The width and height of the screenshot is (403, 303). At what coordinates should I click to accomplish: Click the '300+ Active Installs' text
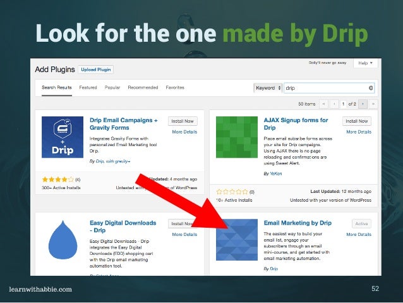click(61, 188)
